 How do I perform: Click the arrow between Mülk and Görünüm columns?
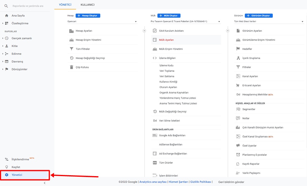pos(228,31)
